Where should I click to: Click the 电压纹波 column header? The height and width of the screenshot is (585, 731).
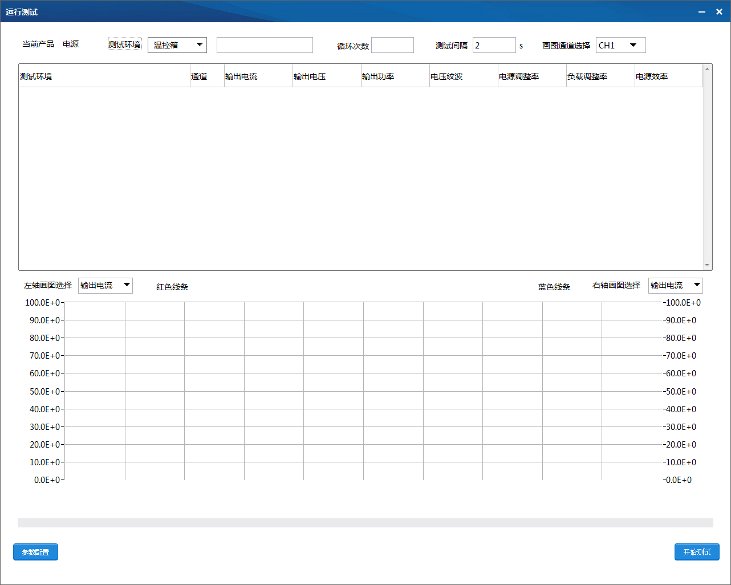(x=464, y=76)
